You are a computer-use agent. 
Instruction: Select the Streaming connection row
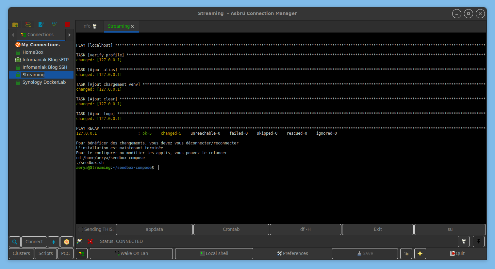(x=41, y=75)
